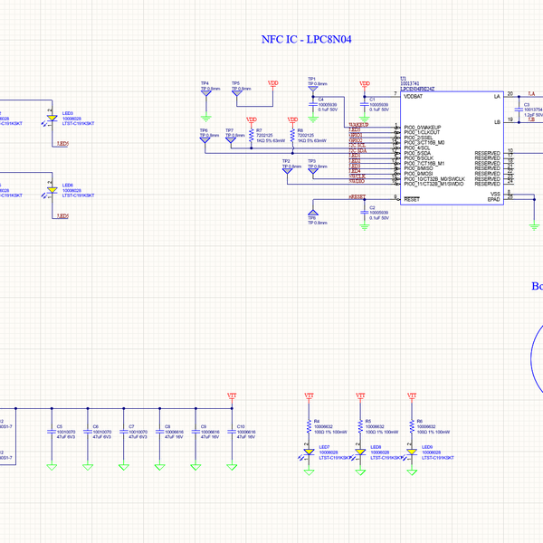Click resistor R7 symbol
Screen dimensions: 543x543
[x=252, y=136]
